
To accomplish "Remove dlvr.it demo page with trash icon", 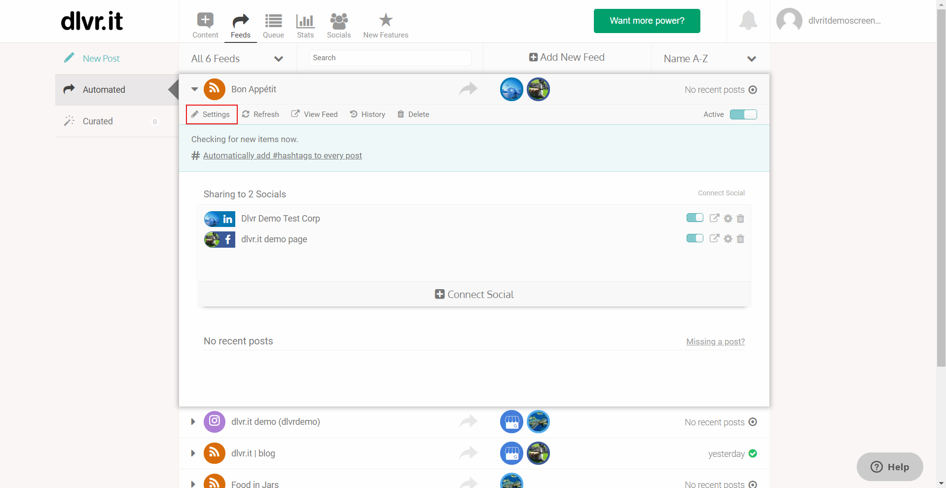I will [x=740, y=239].
